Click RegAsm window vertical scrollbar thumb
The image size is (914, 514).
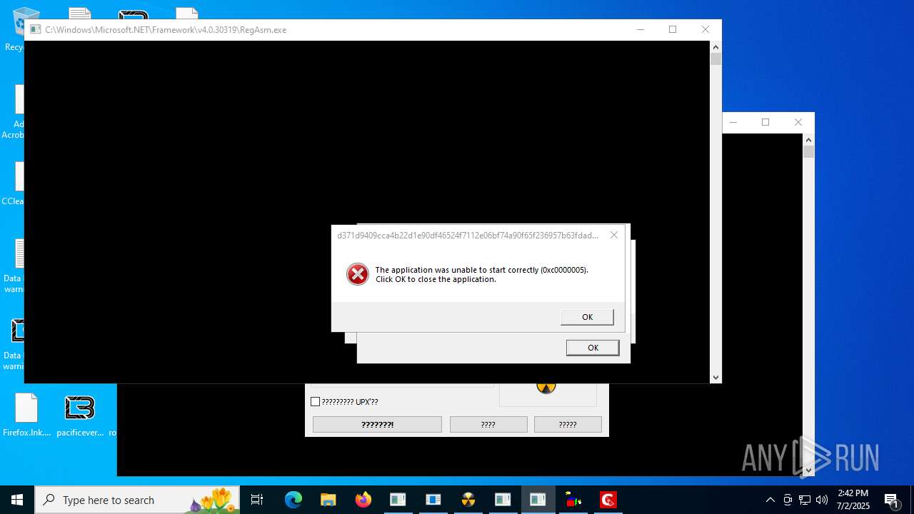(x=715, y=59)
